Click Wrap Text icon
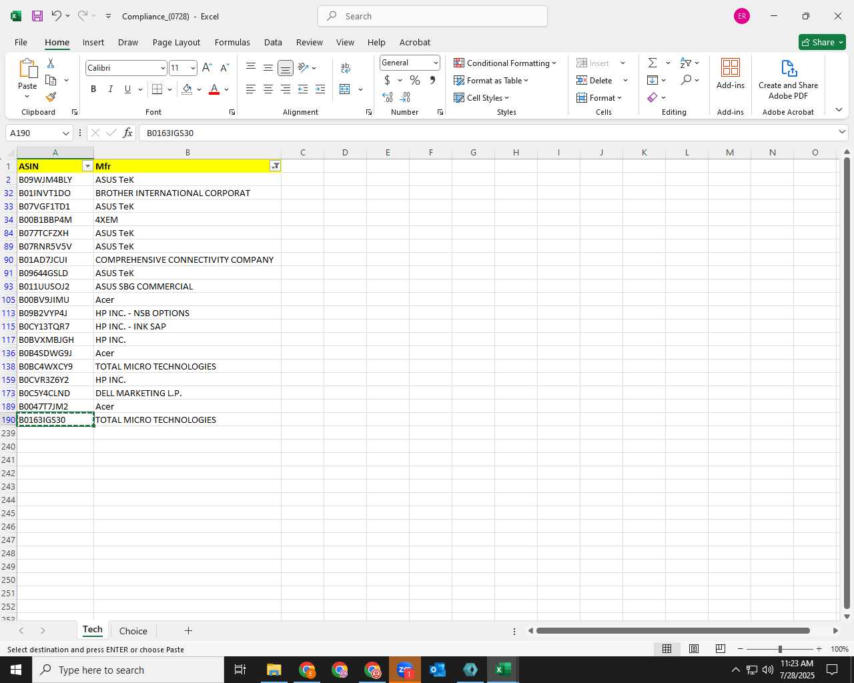Screen dimensions: 854x683 tap(346, 67)
